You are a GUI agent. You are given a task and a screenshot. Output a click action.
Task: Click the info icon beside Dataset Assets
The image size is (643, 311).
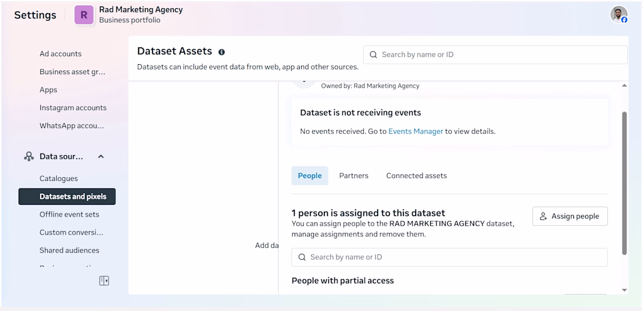pyautogui.click(x=222, y=52)
